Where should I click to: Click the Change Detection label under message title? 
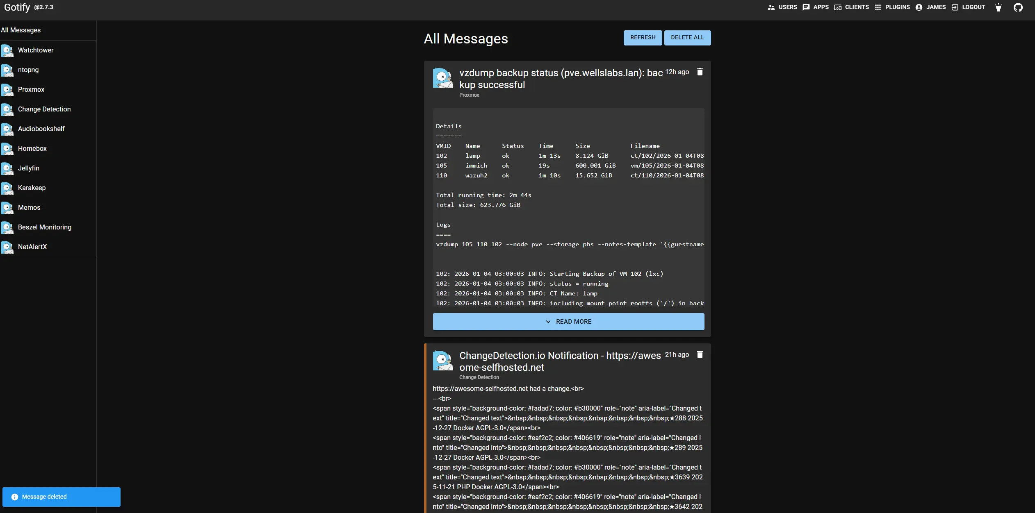[479, 377]
